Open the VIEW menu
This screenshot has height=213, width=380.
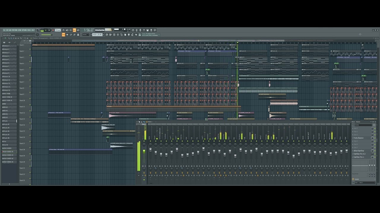pyautogui.click(x=20, y=30)
